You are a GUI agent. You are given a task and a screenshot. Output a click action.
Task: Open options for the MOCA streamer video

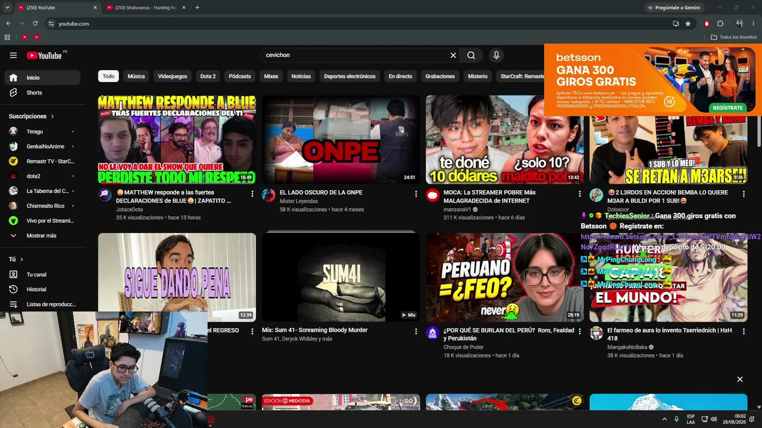point(579,194)
